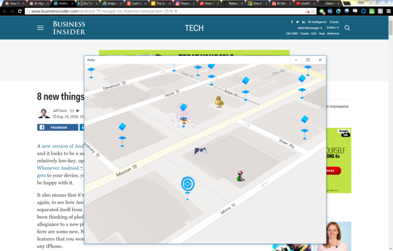393x251 pixels.
Task: Open the 'Whenever Android 7' article link
Action: click(60, 168)
